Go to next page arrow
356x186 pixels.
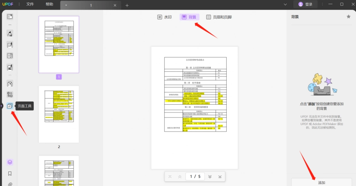(210, 177)
